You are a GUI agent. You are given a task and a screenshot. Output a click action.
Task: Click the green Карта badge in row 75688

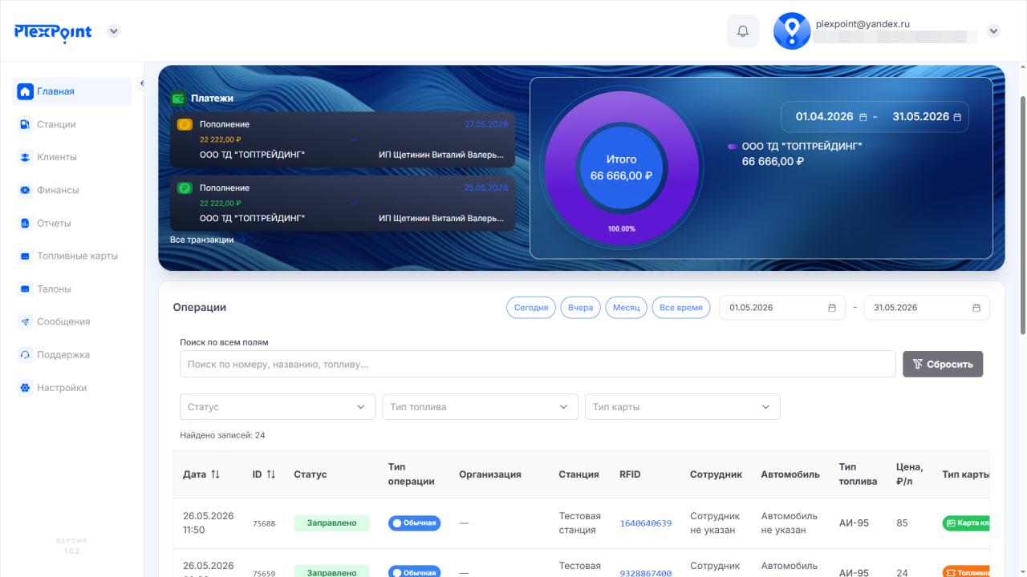[966, 523]
